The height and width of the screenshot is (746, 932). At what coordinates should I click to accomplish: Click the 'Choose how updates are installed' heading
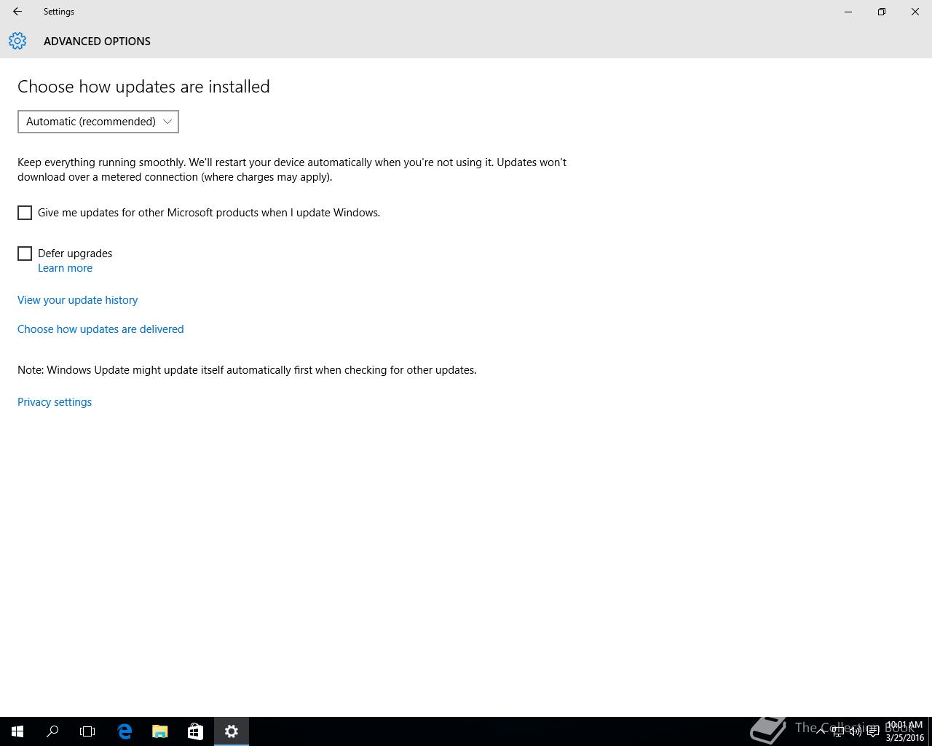point(143,87)
